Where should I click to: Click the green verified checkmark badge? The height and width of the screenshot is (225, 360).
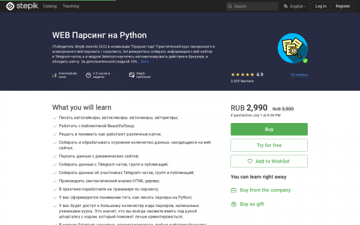(x=305, y=61)
